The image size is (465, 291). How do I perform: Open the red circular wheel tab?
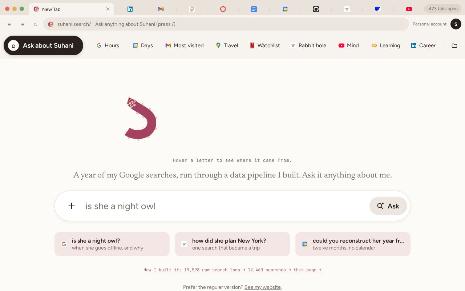[223, 9]
